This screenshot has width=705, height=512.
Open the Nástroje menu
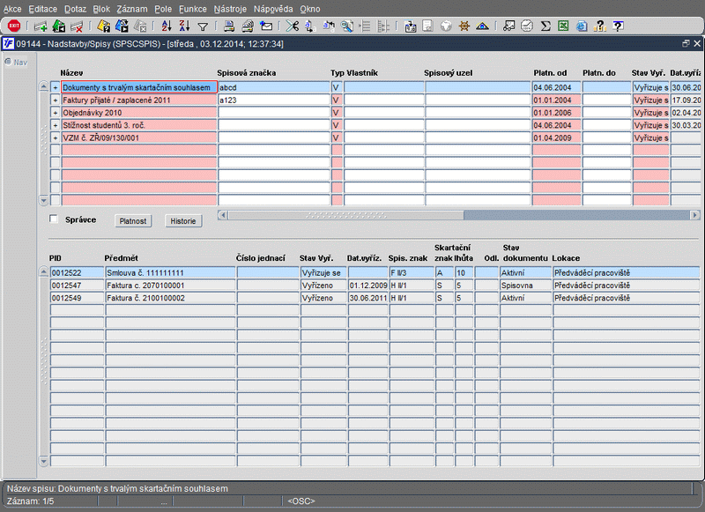[229, 8]
